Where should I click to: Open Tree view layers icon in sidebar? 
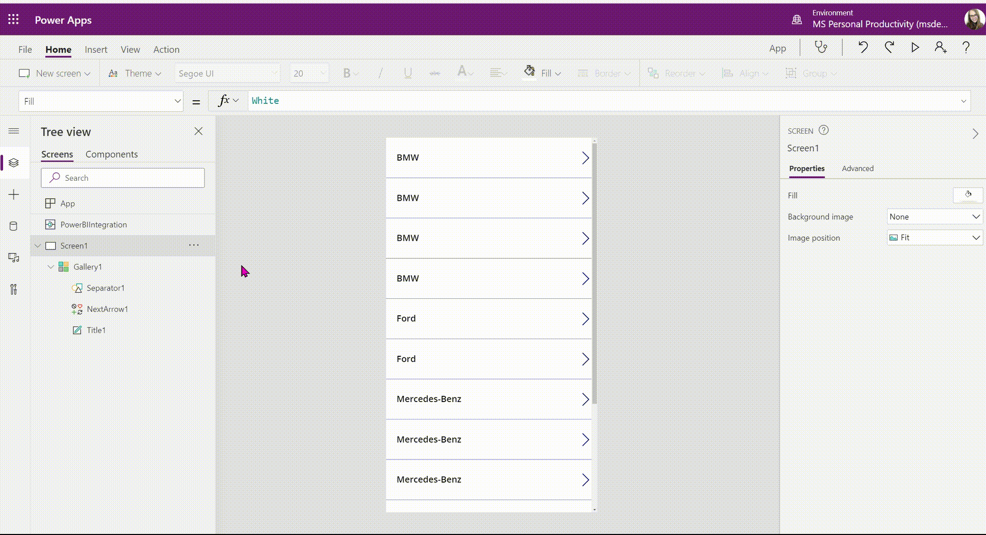click(x=14, y=163)
